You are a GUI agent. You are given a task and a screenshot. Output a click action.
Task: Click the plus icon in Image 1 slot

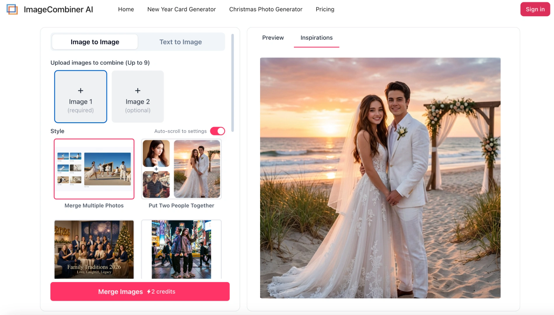80,91
